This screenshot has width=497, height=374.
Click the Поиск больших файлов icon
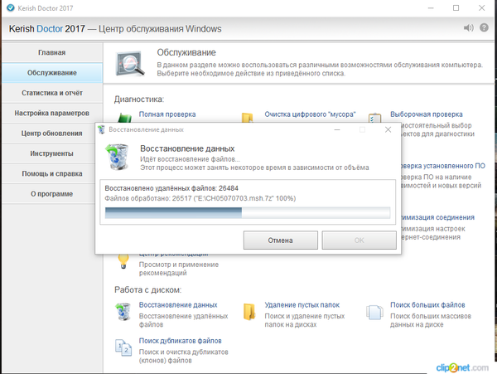(374, 311)
